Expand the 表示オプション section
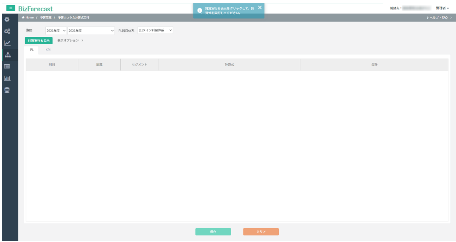This screenshot has width=456, height=242. (x=70, y=41)
